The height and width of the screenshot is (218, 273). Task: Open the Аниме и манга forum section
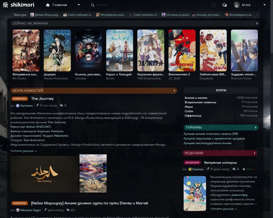pos(196,98)
